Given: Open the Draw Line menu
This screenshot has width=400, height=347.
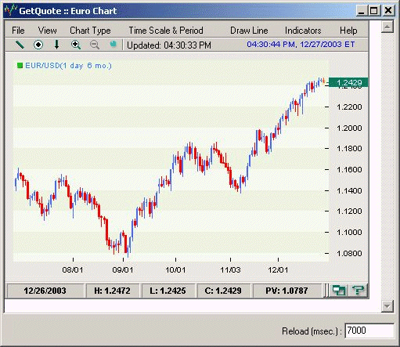Looking at the screenshot, I should 249,31.
